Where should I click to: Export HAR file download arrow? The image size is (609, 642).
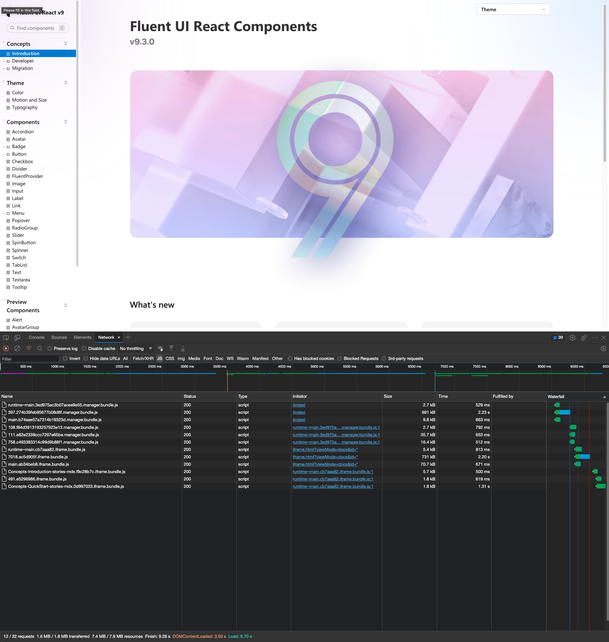coord(183,348)
